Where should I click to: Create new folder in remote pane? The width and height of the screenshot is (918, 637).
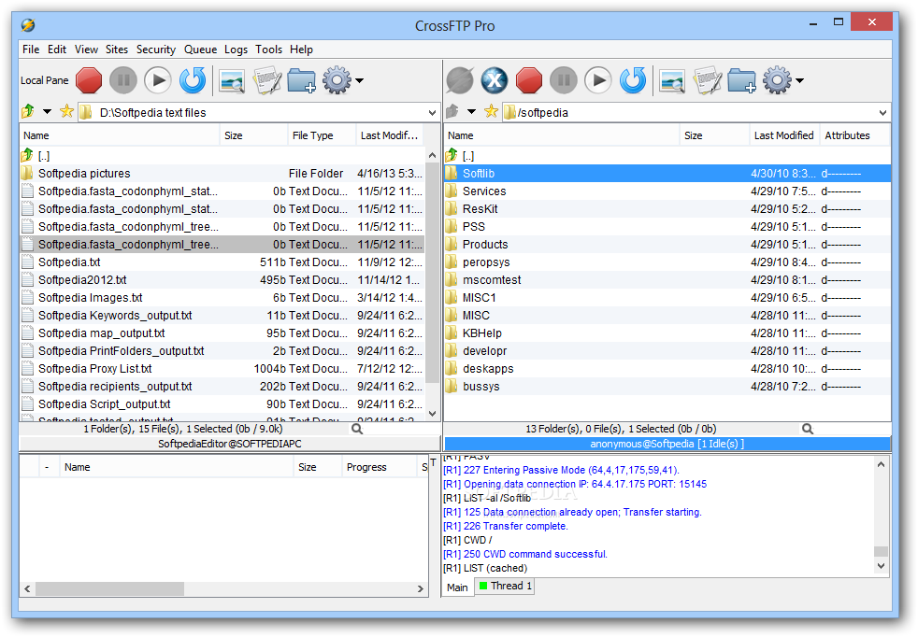[741, 80]
